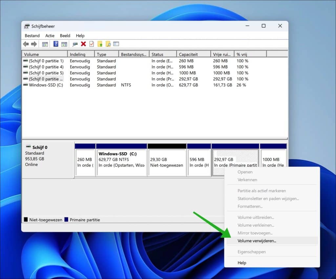336x279 pixels.
Task: Sort the list by Capaciteit column
Action: point(193,54)
